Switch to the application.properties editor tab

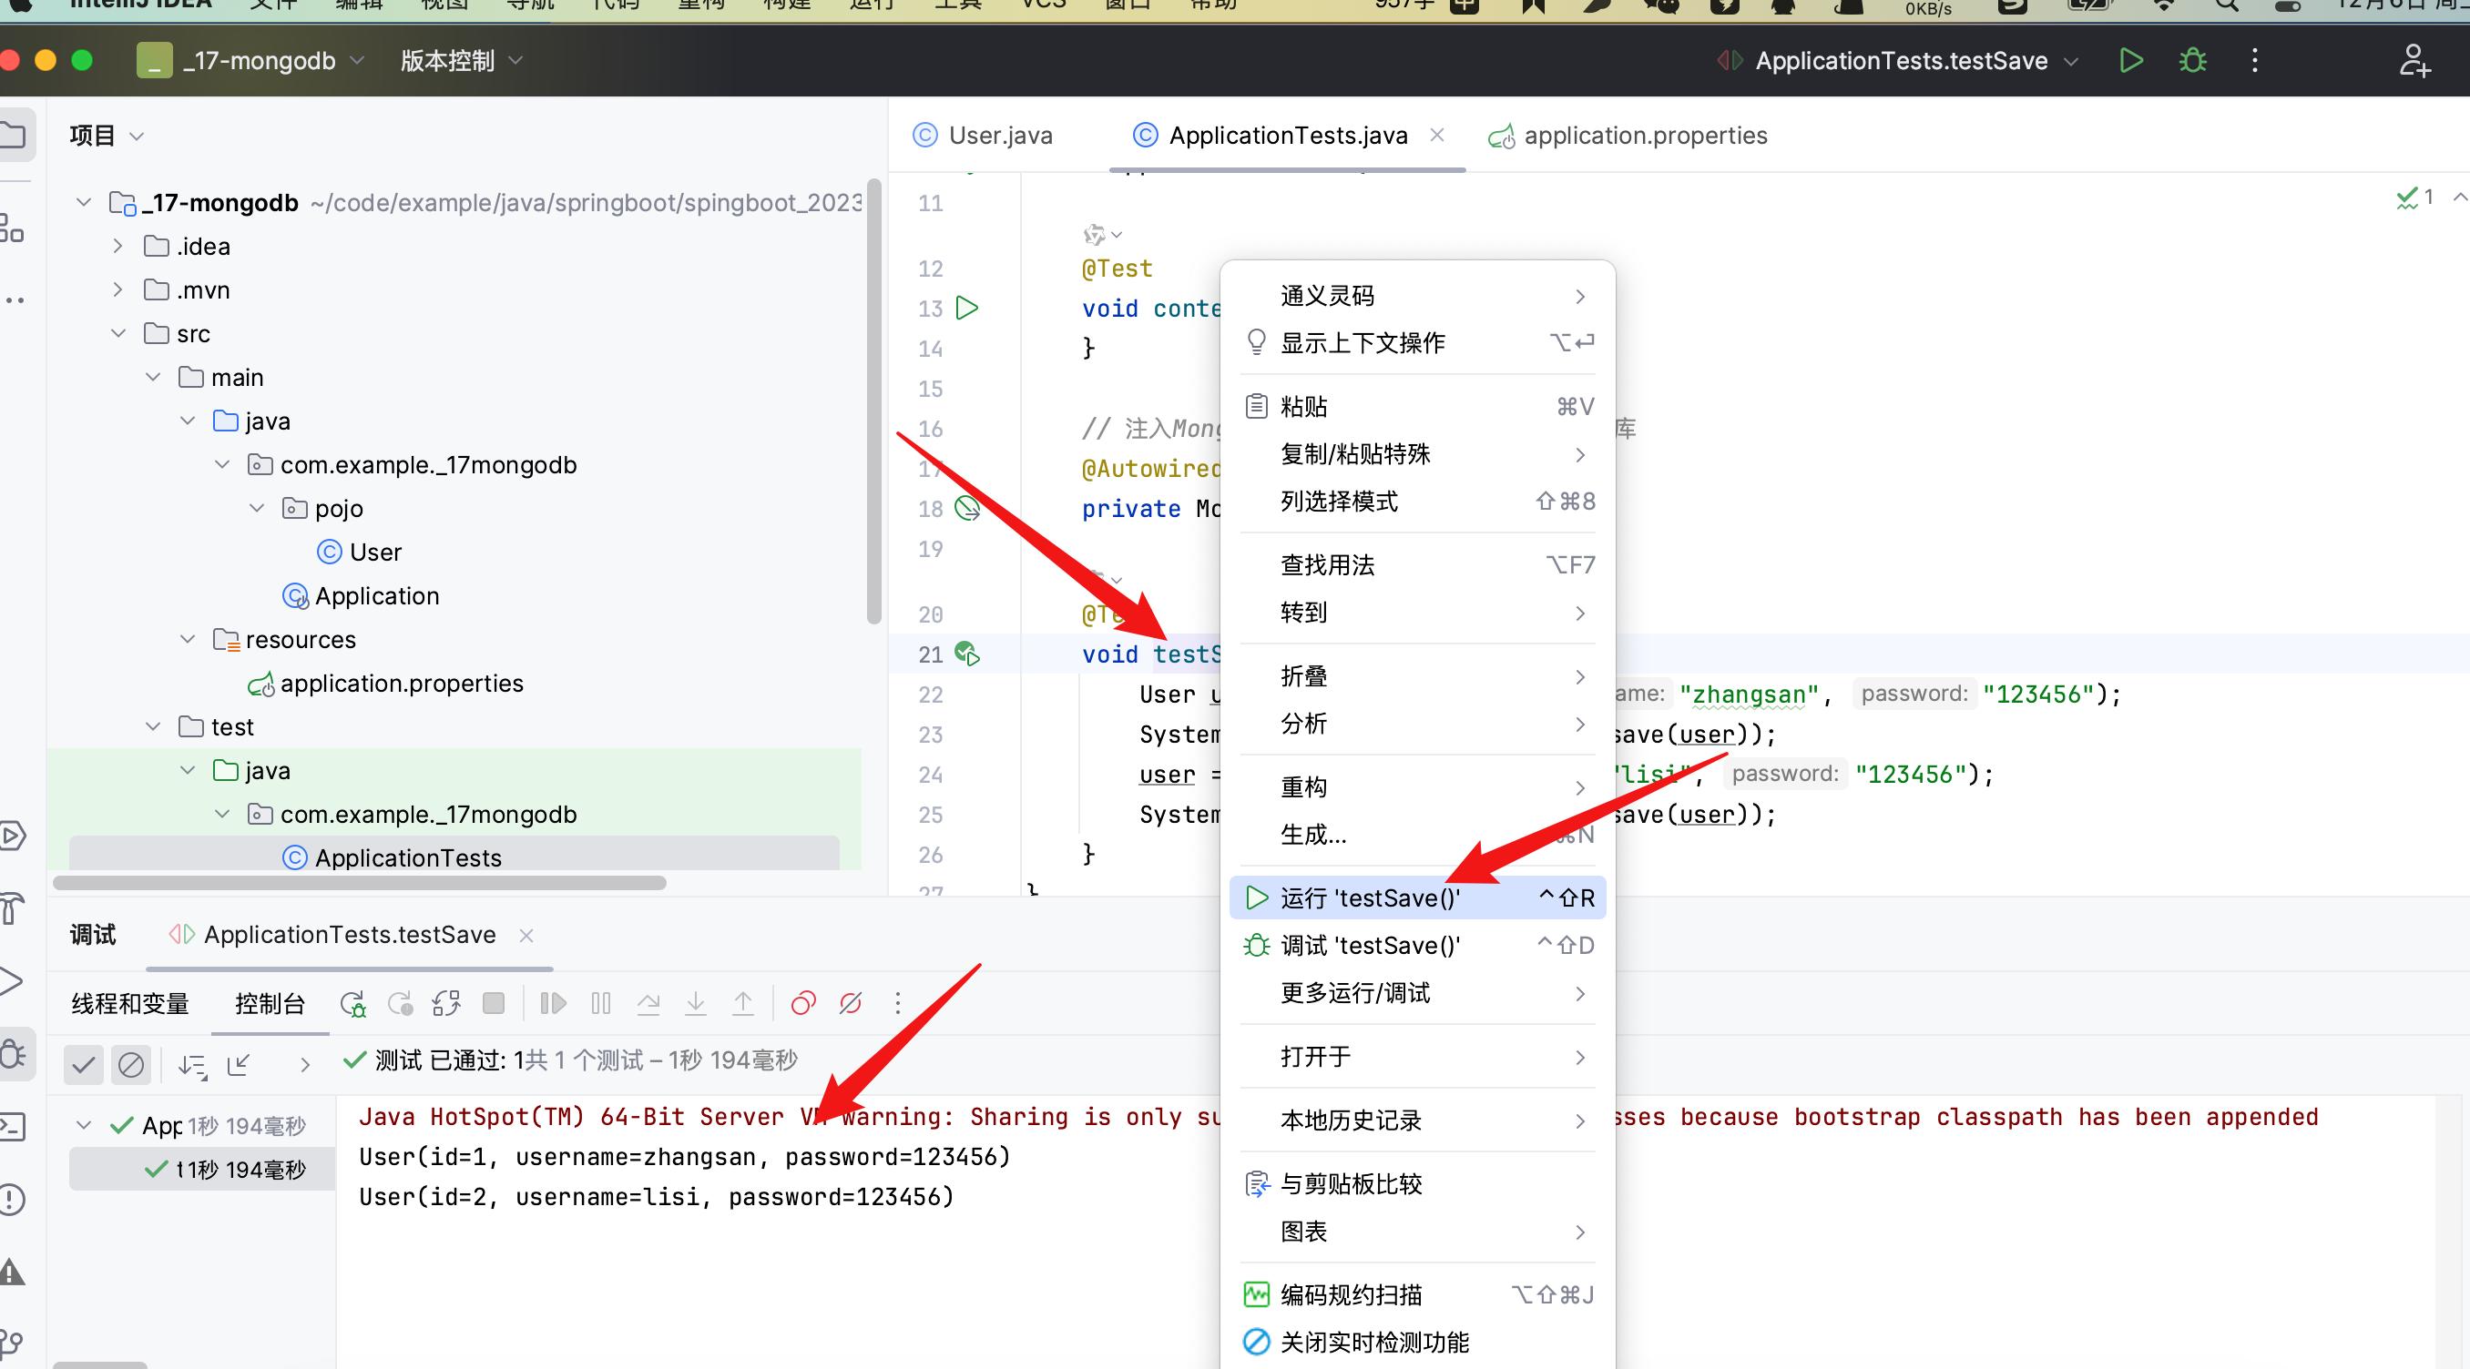pos(1628,135)
